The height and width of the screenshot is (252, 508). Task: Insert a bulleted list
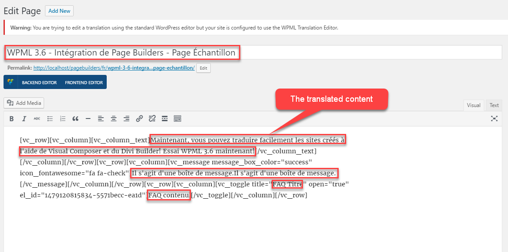point(50,119)
